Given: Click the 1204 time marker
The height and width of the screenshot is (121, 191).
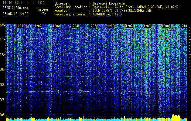Looking at the screenshot, I should point(75,26).
